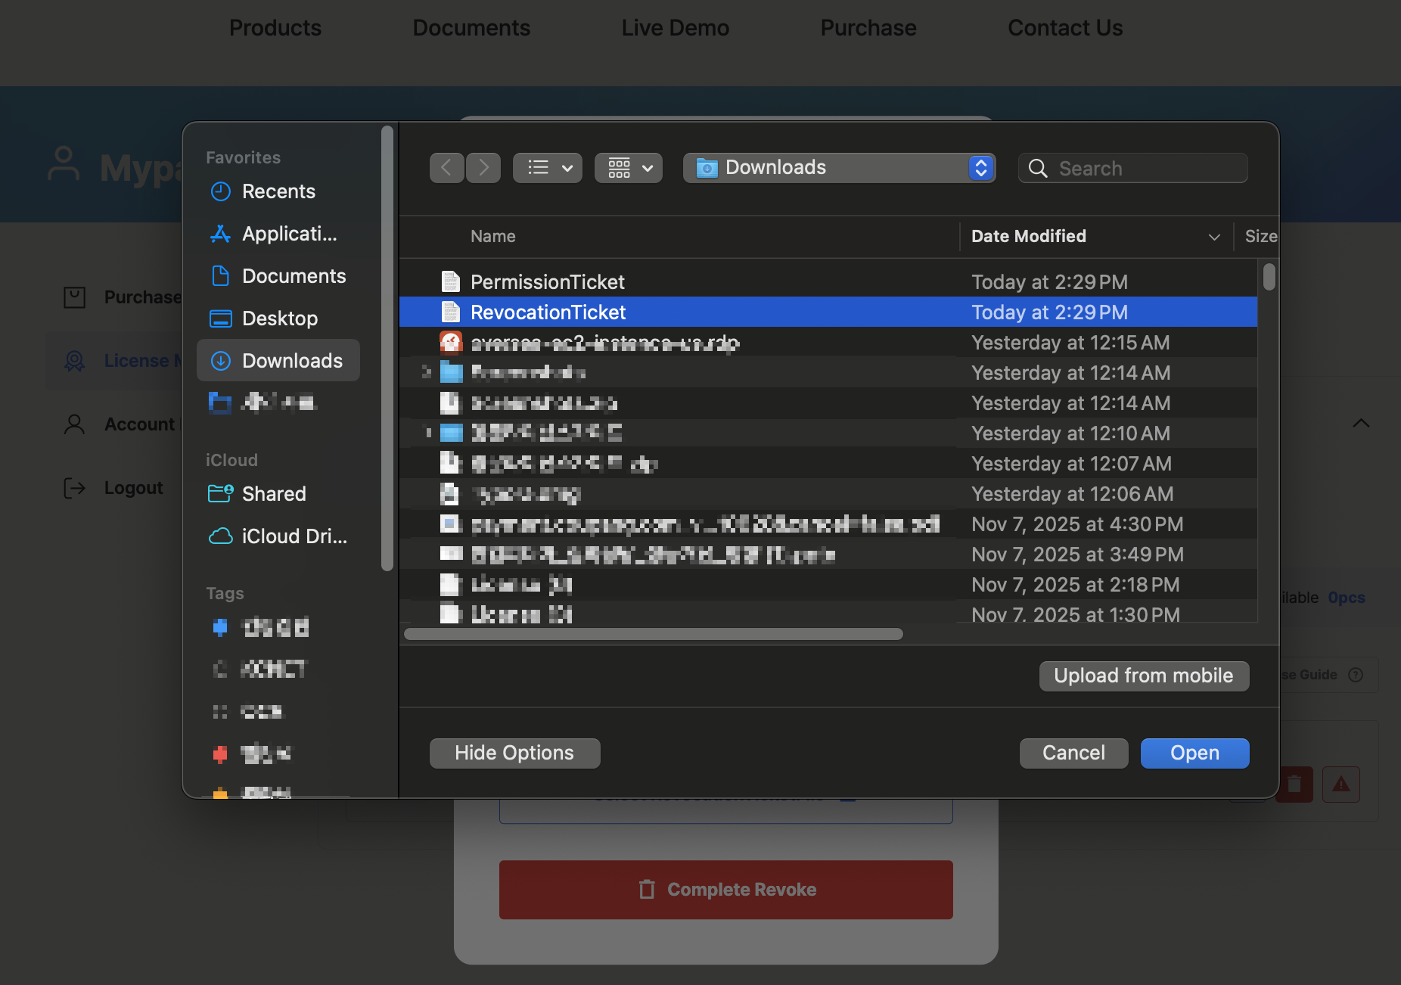
Task: Select the RevocationTicket file
Action: point(548,312)
